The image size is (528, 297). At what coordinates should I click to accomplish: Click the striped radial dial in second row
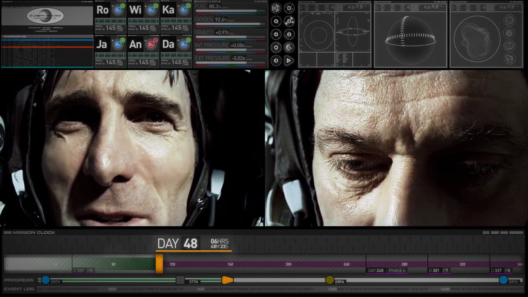click(x=289, y=21)
